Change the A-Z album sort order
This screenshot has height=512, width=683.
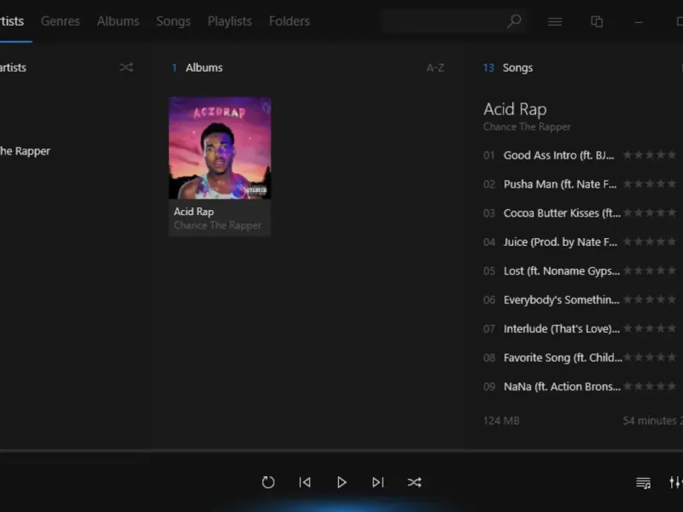tap(435, 67)
